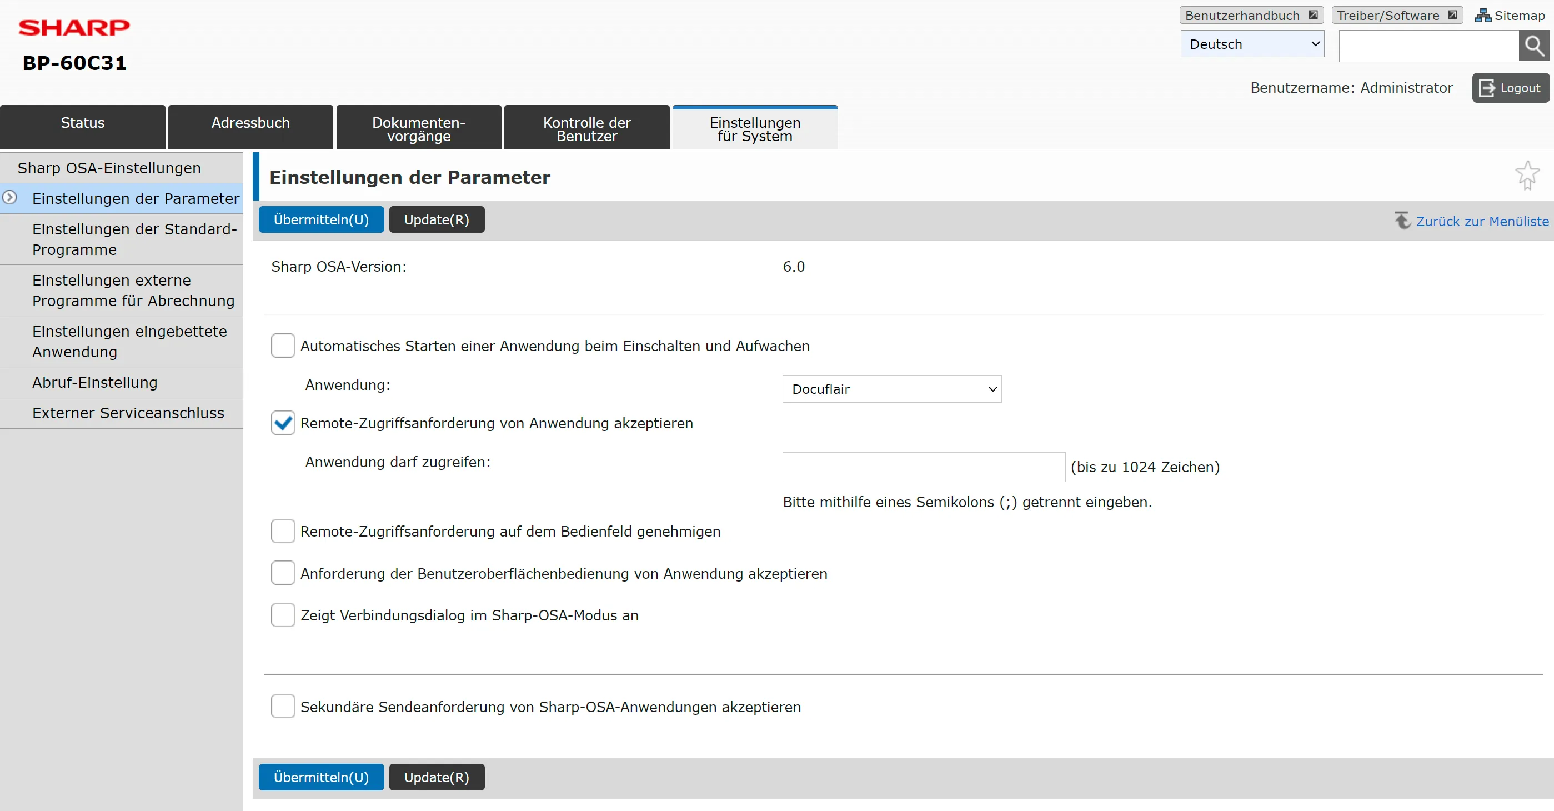Click the Sitemap icon
Screen dimensions: 1554x811
coord(1482,16)
